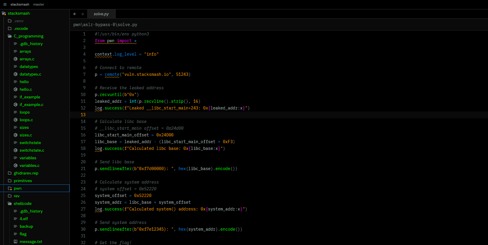Image resolution: width=488 pixels, height=245 pixels.
Task: Click the file icon next to flag
Action: (x=16, y=234)
